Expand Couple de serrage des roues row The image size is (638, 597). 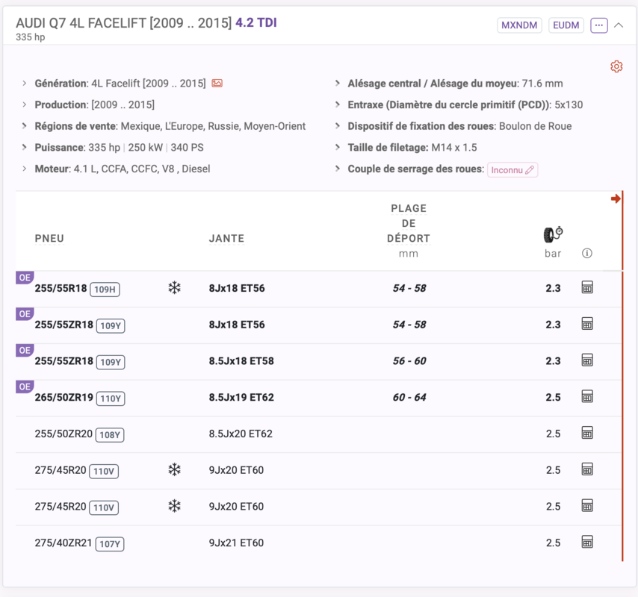[338, 169]
